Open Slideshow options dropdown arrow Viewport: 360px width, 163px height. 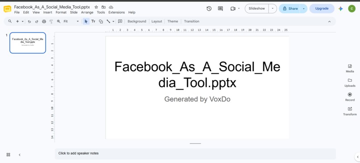(x=272, y=9)
